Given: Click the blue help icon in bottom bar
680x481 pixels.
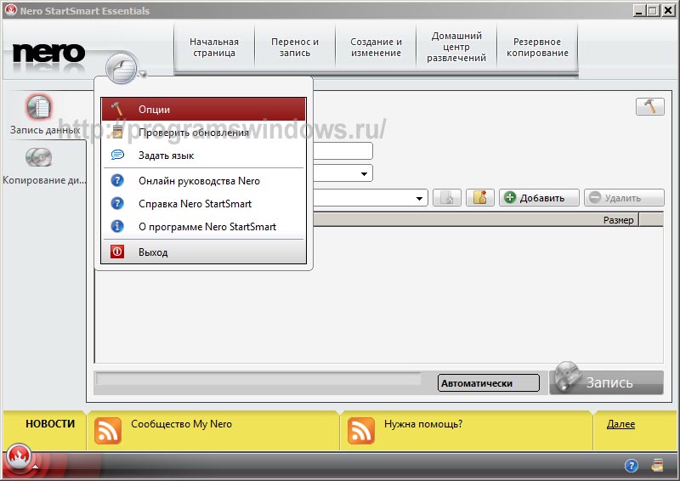Looking at the screenshot, I should pyautogui.click(x=632, y=466).
